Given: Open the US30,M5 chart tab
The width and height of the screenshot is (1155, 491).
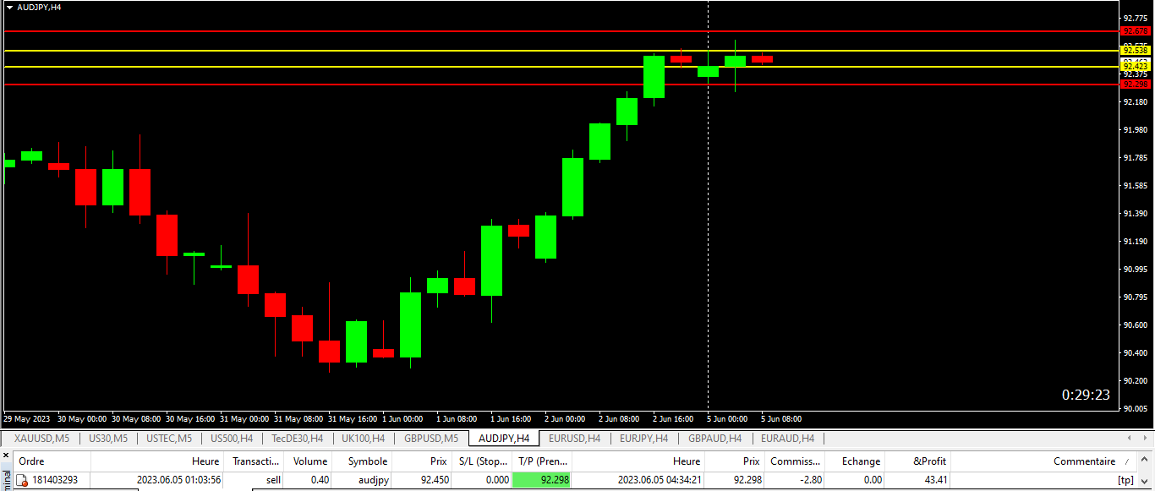Looking at the screenshot, I should coord(107,439).
